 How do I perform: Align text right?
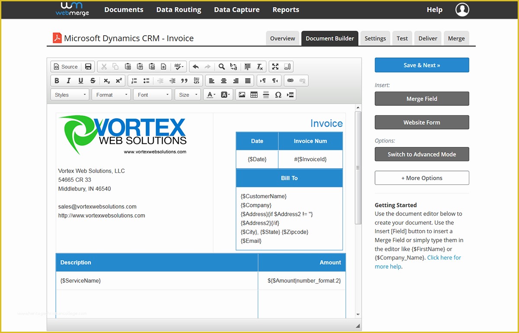tap(236, 81)
